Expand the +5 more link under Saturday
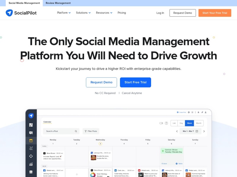Image resolution: width=237 pixels, height=177 pixels. 164,164
